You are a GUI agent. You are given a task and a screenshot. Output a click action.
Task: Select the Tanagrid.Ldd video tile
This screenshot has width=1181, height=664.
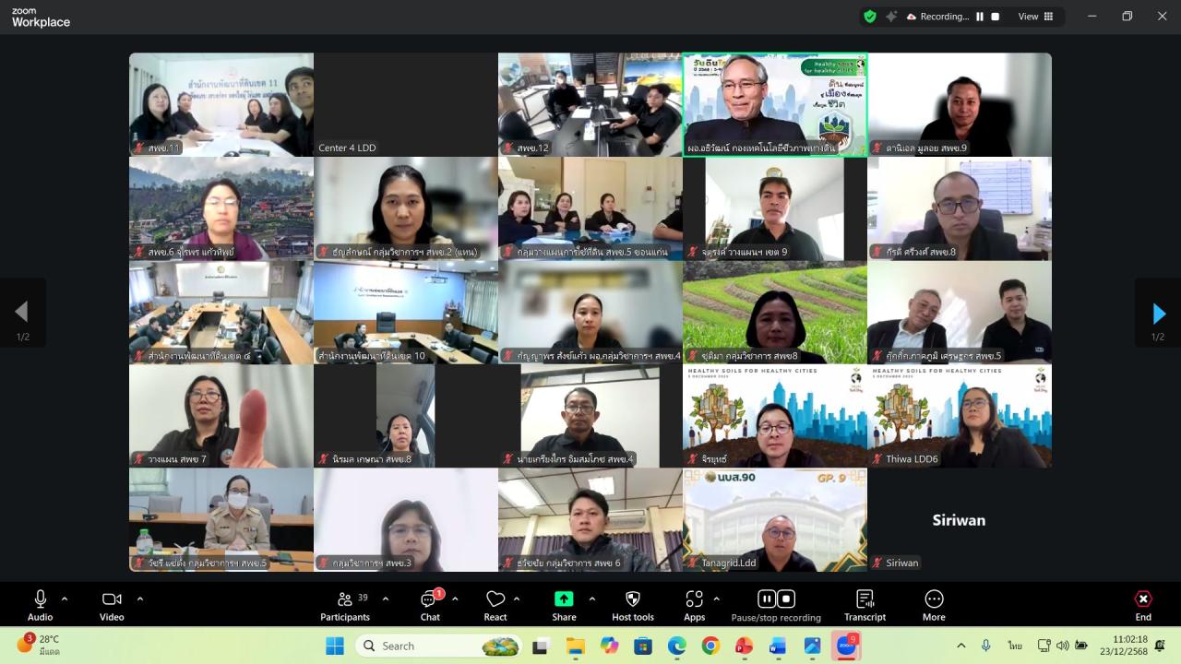(x=774, y=519)
